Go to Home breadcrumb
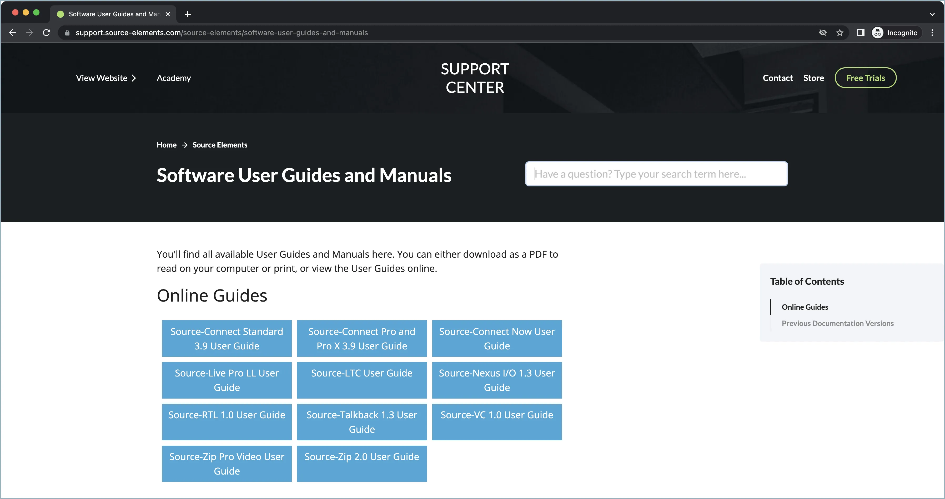945x499 pixels. click(x=167, y=145)
